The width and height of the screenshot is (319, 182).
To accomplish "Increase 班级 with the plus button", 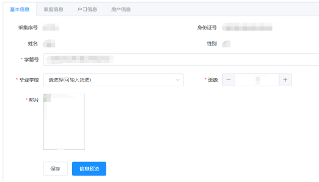I will tap(285, 80).
